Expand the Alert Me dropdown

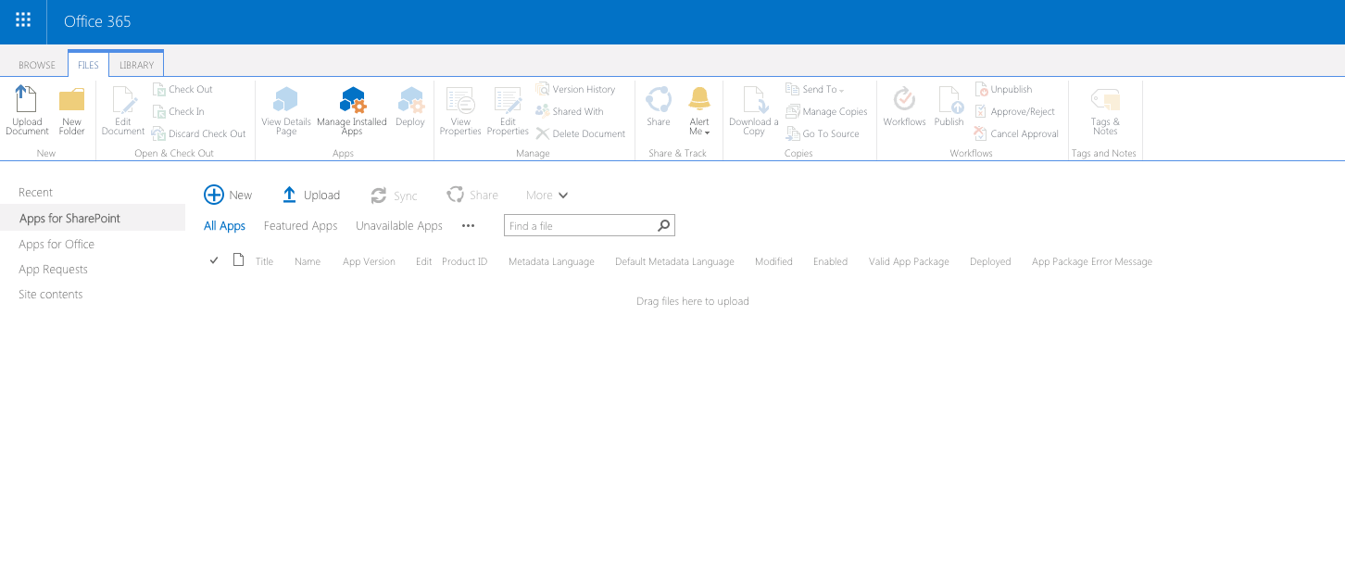[x=699, y=111]
